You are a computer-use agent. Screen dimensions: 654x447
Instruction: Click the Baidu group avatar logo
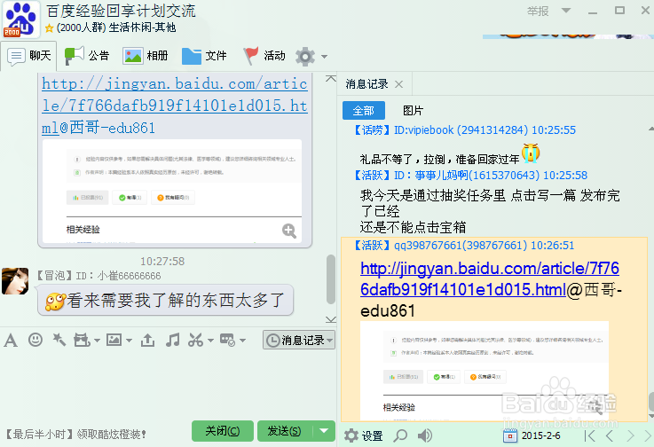click(x=21, y=20)
